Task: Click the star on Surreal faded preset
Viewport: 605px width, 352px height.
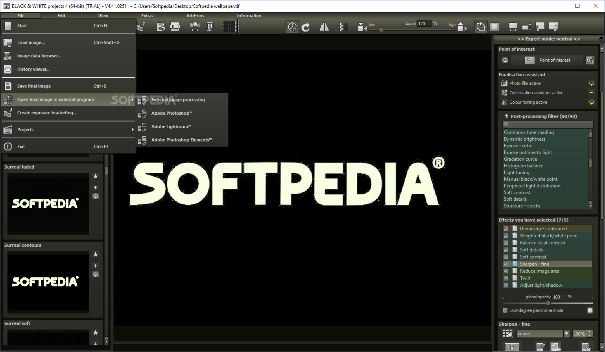Action: click(96, 176)
